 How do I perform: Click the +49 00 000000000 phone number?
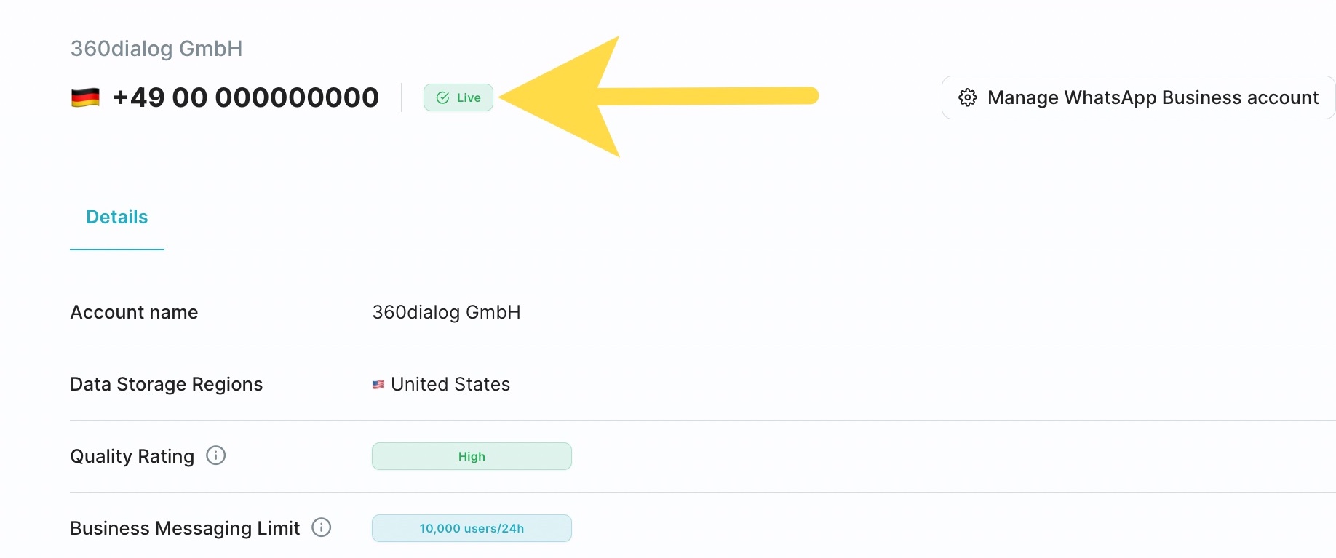[246, 97]
